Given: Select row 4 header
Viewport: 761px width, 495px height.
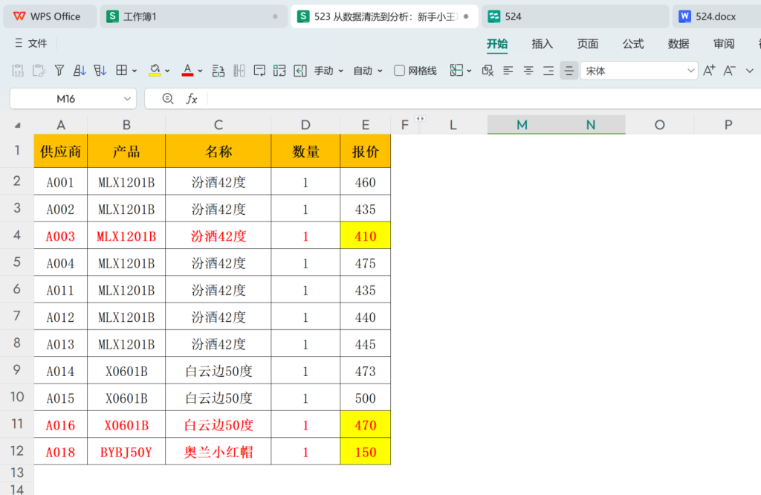Looking at the screenshot, I should pos(17,236).
